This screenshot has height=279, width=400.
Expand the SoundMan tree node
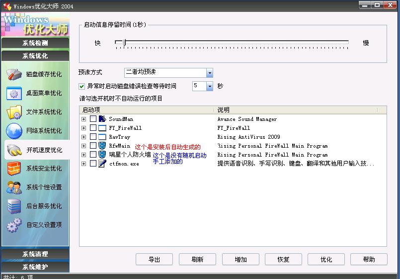tap(83, 119)
